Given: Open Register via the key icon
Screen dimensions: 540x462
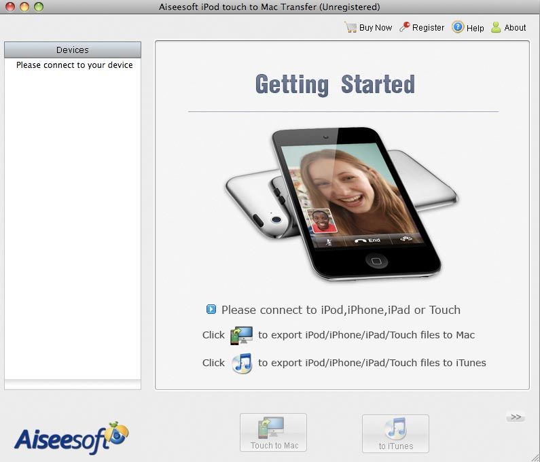Looking at the screenshot, I should pyautogui.click(x=404, y=27).
